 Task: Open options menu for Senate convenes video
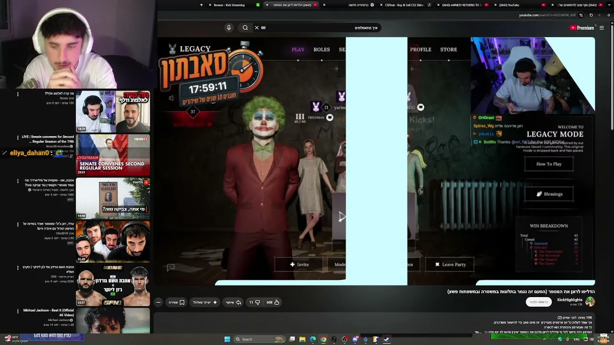18,138
